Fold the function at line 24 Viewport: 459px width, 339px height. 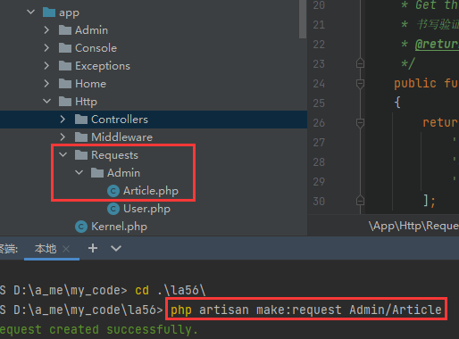[360, 84]
